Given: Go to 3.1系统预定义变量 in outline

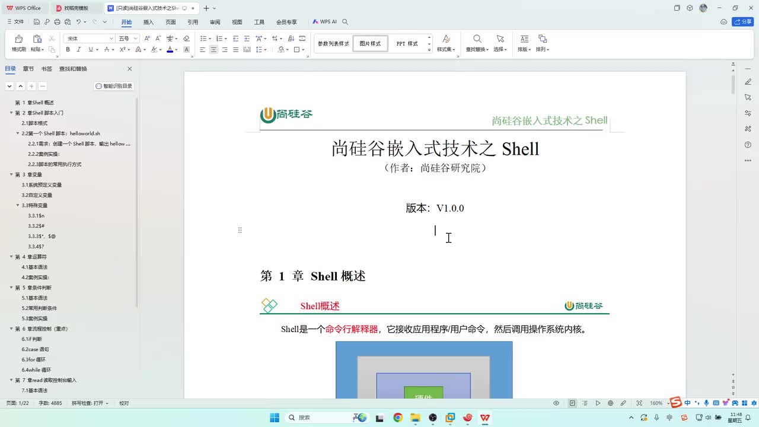Looking at the screenshot, I should (x=42, y=185).
